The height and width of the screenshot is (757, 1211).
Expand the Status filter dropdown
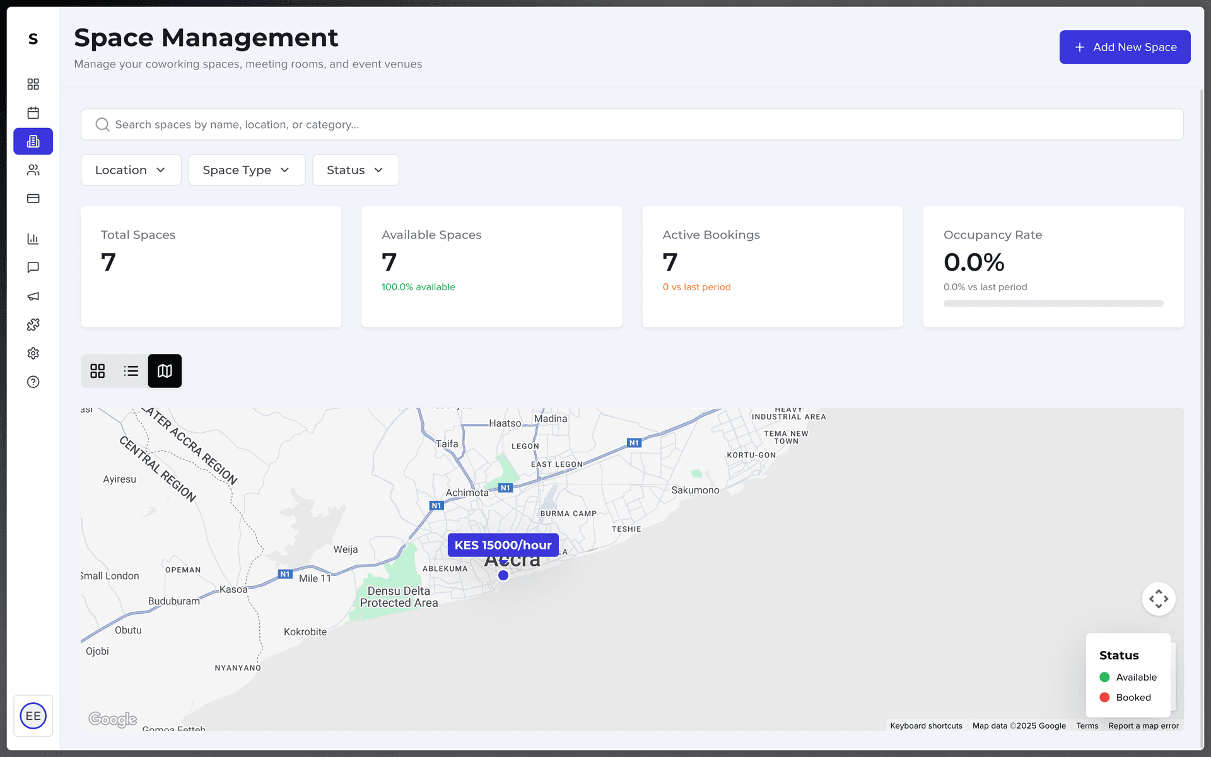(355, 170)
